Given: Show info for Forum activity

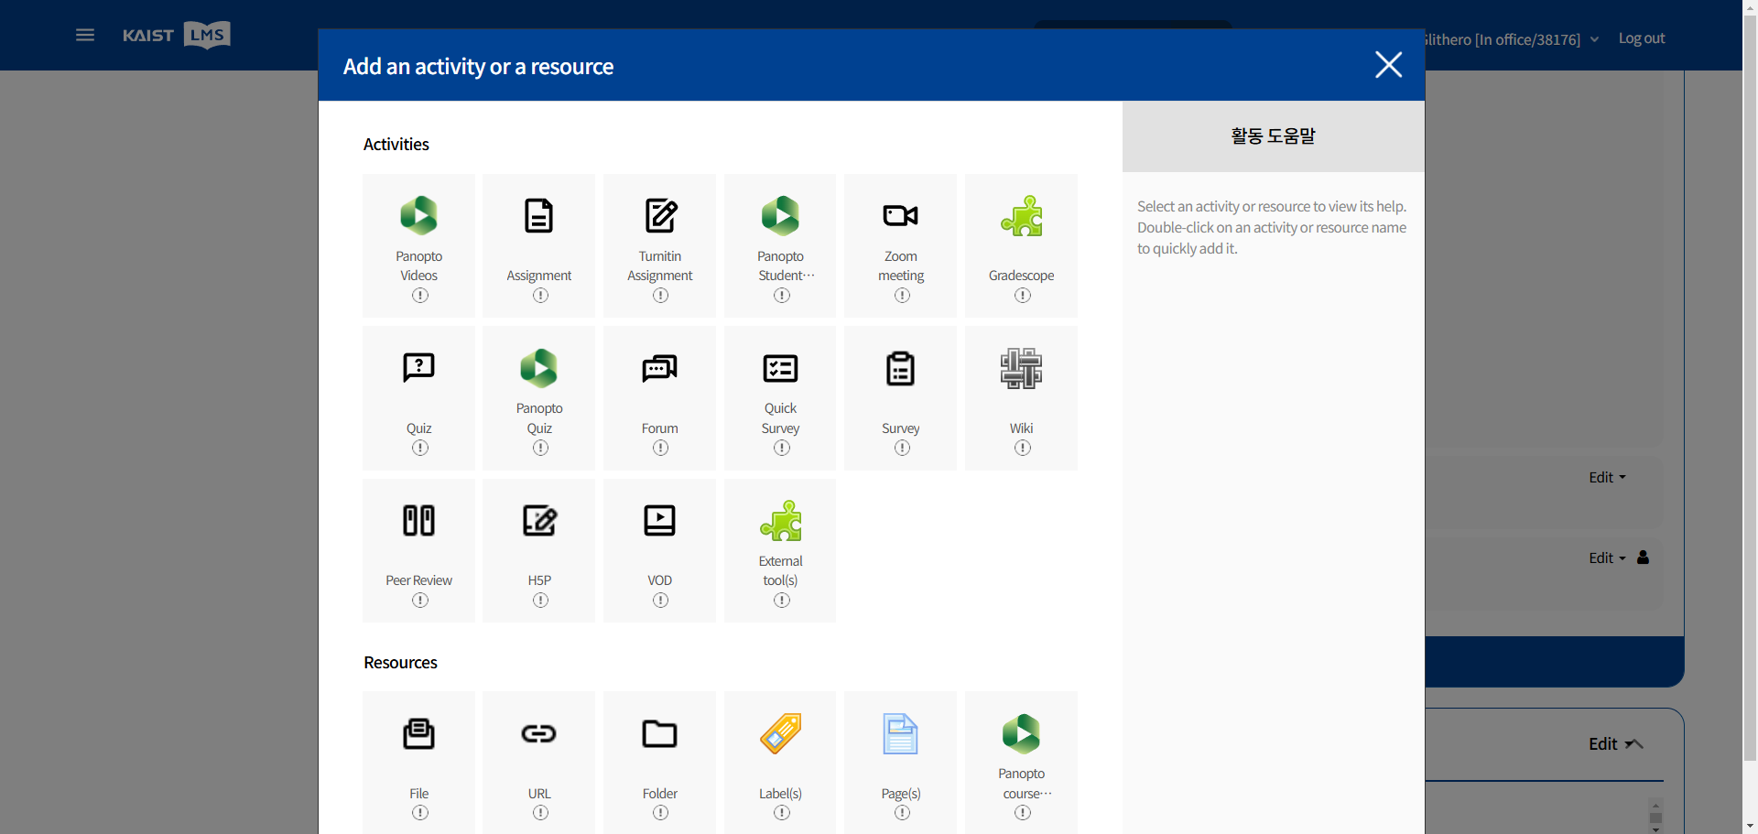Looking at the screenshot, I should [x=661, y=448].
